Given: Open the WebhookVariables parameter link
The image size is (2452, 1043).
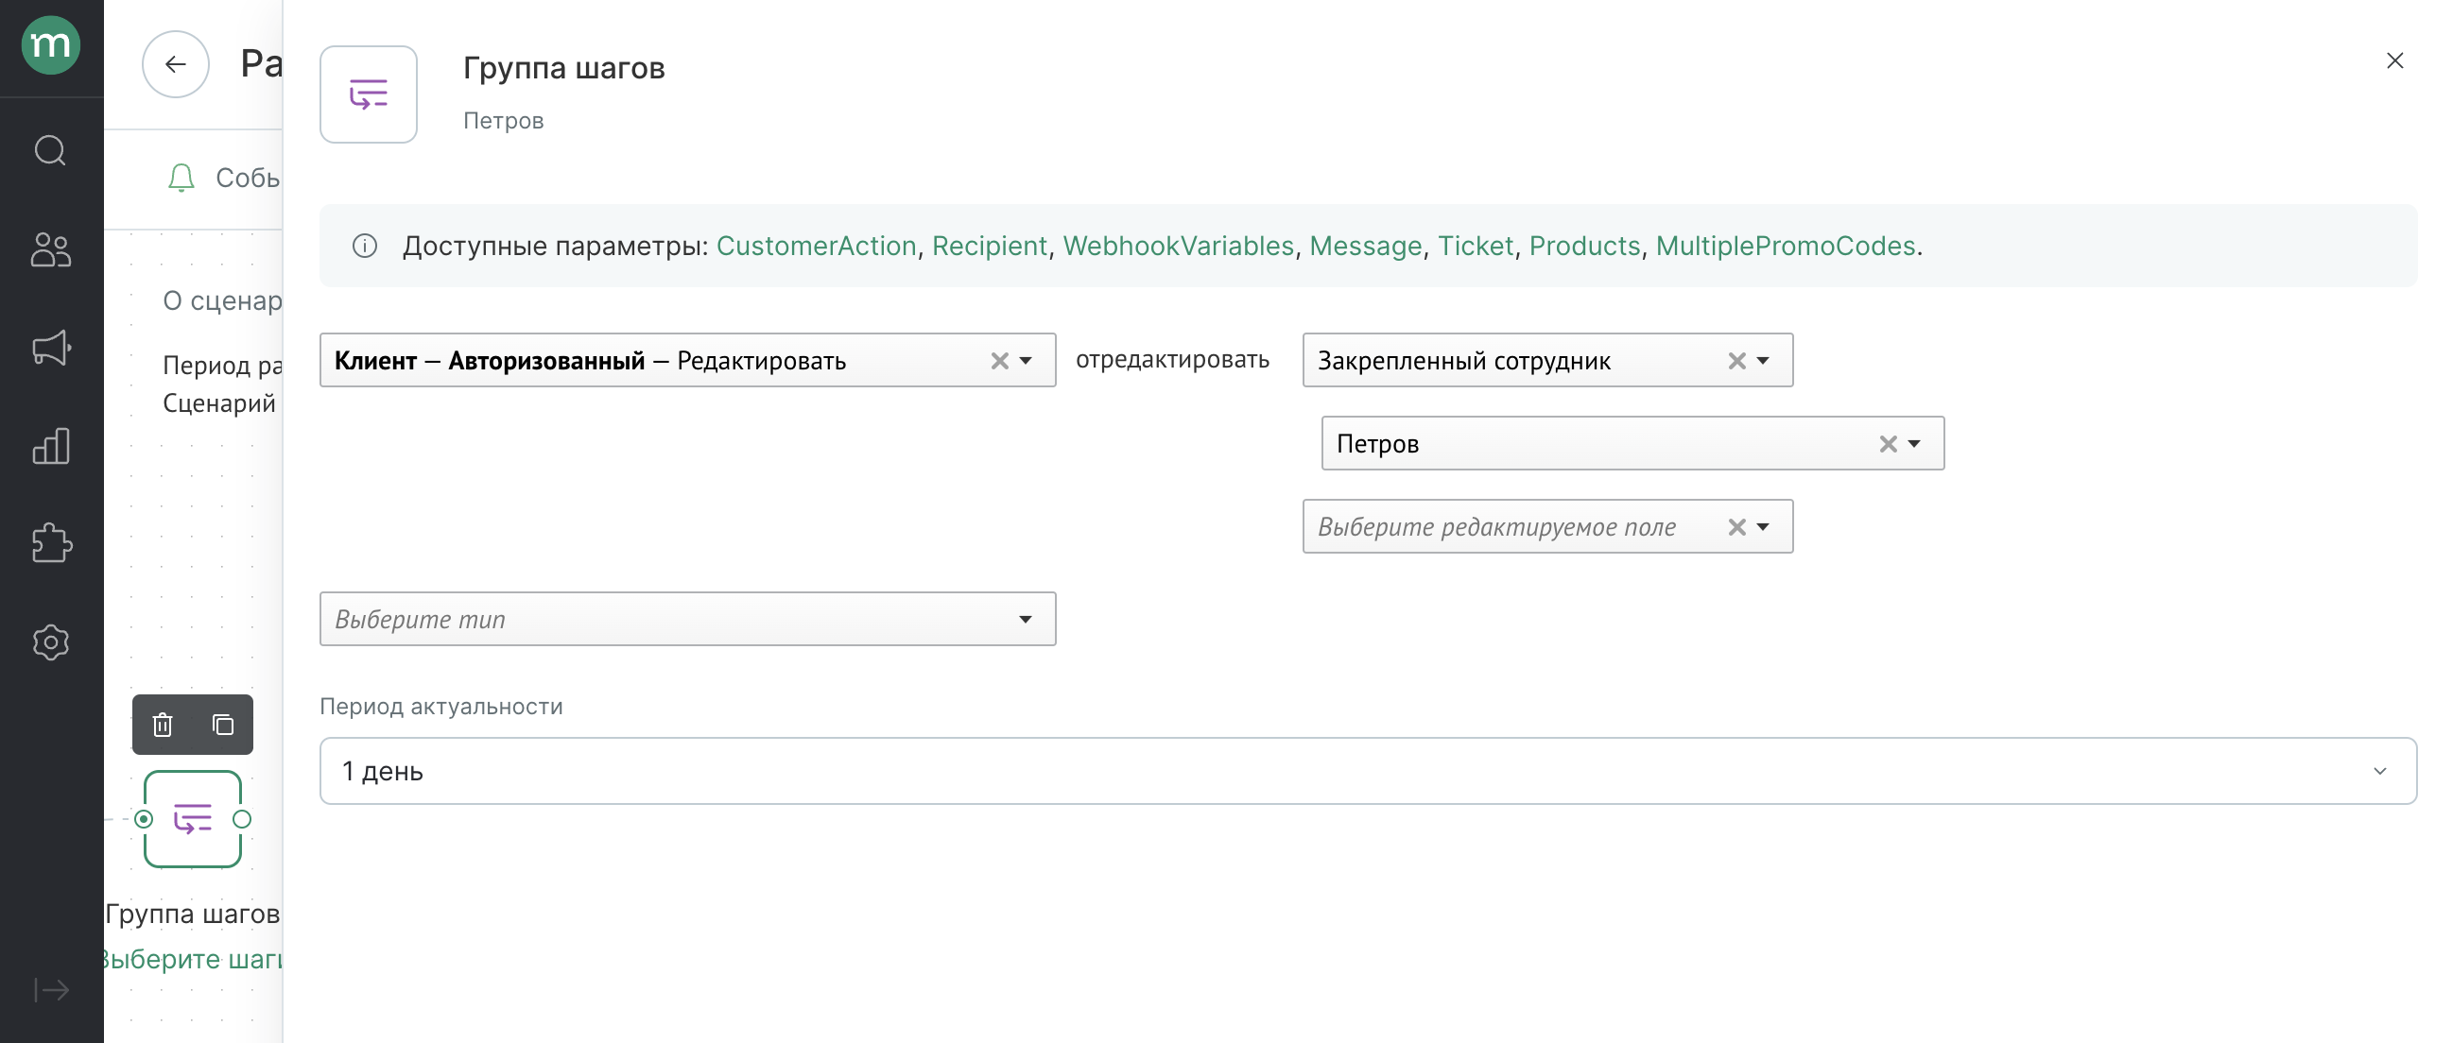Looking at the screenshot, I should point(1178,247).
